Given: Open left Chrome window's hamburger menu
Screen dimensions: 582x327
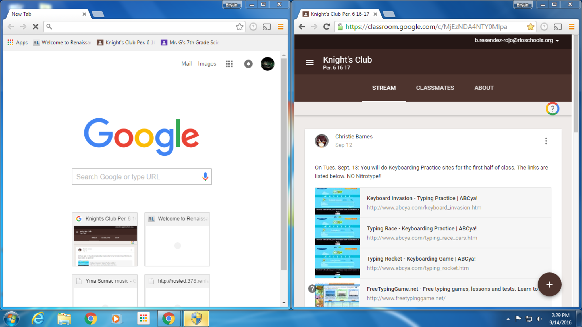Looking at the screenshot, I should [x=280, y=27].
